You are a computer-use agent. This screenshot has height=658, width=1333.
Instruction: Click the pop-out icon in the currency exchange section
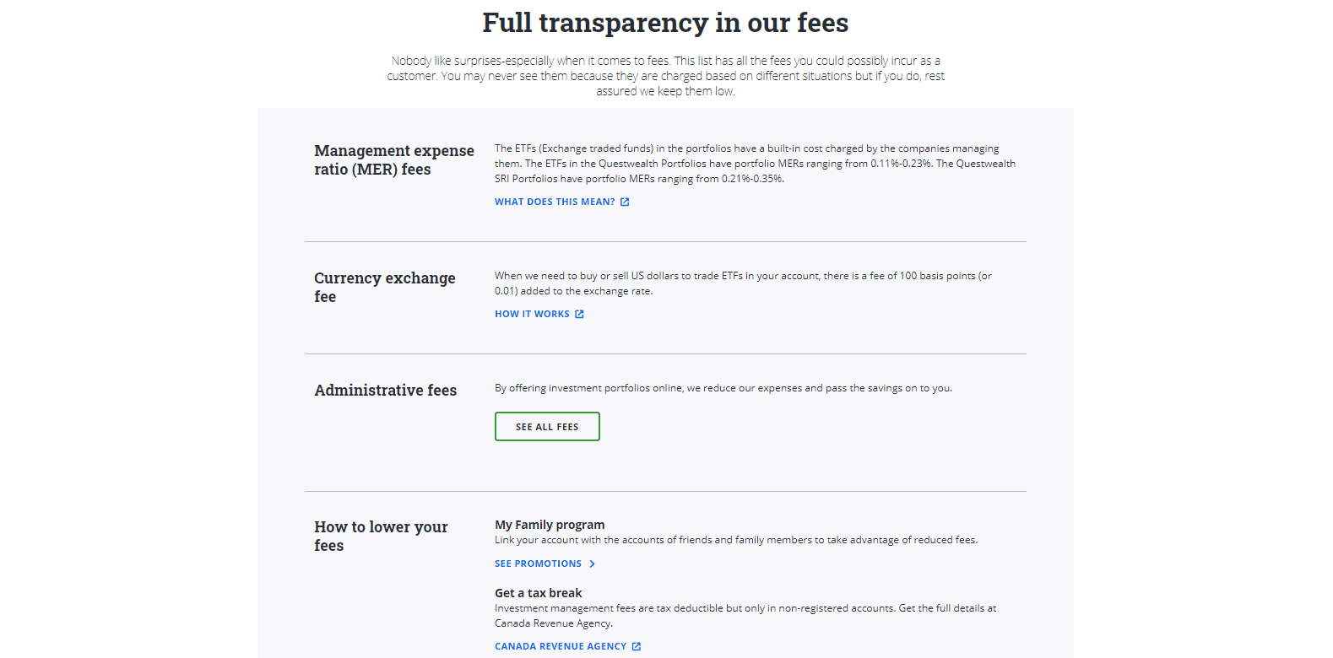tap(578, 313)
